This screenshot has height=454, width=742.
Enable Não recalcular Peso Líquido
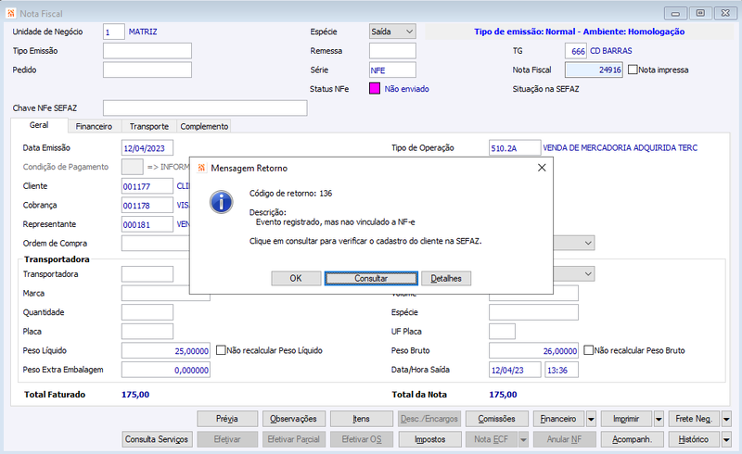point(221,350)
